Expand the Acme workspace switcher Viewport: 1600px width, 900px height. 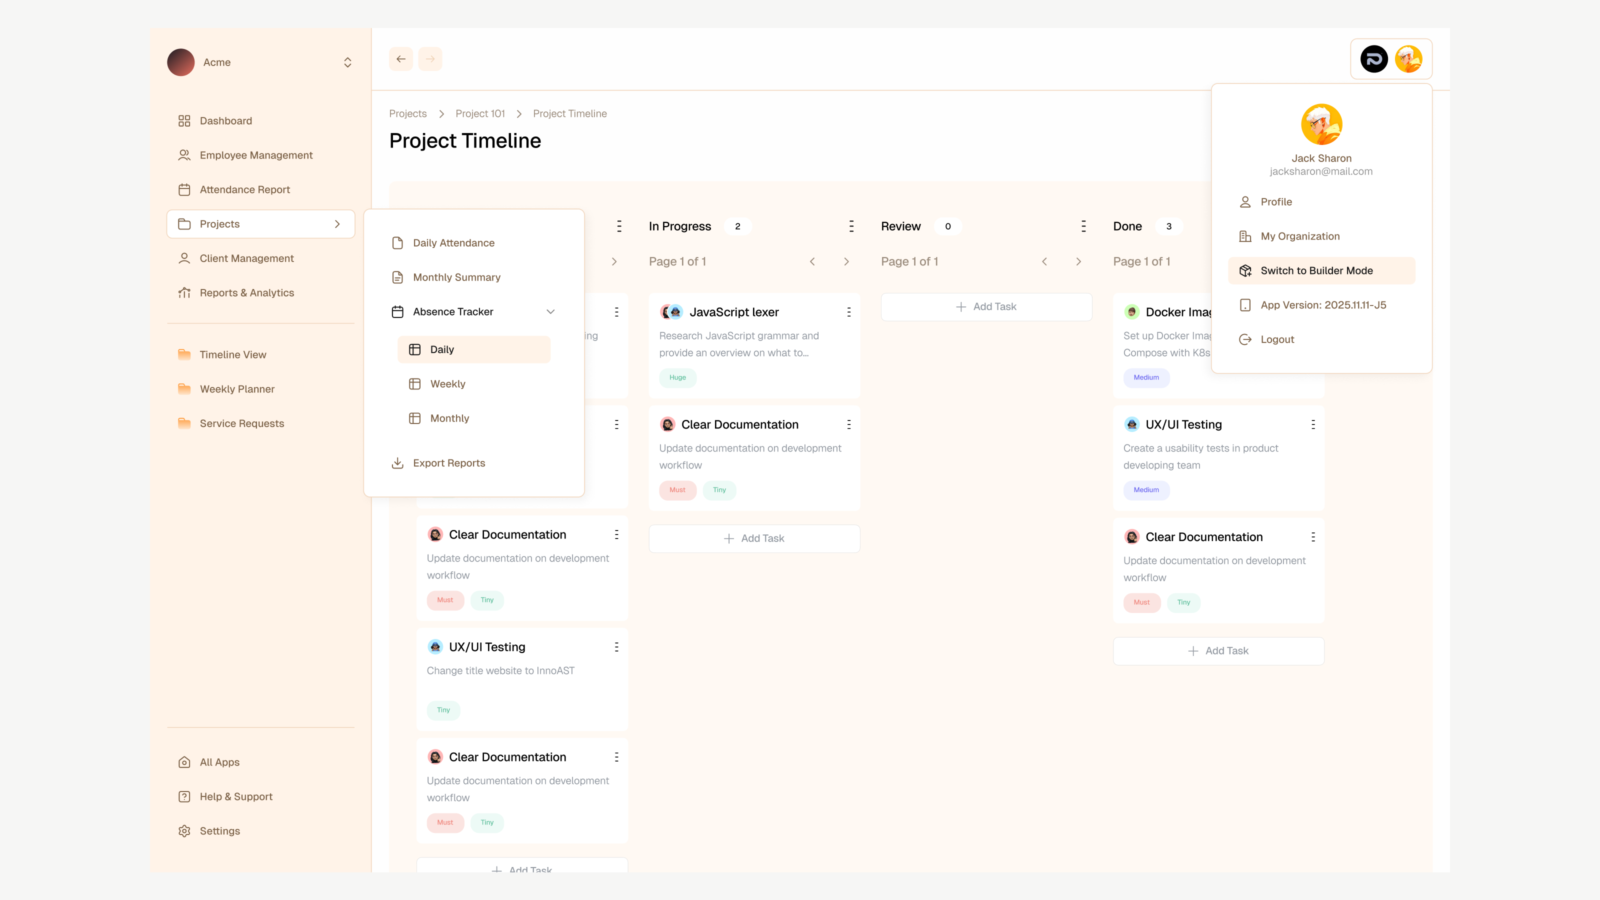(347, 62)
